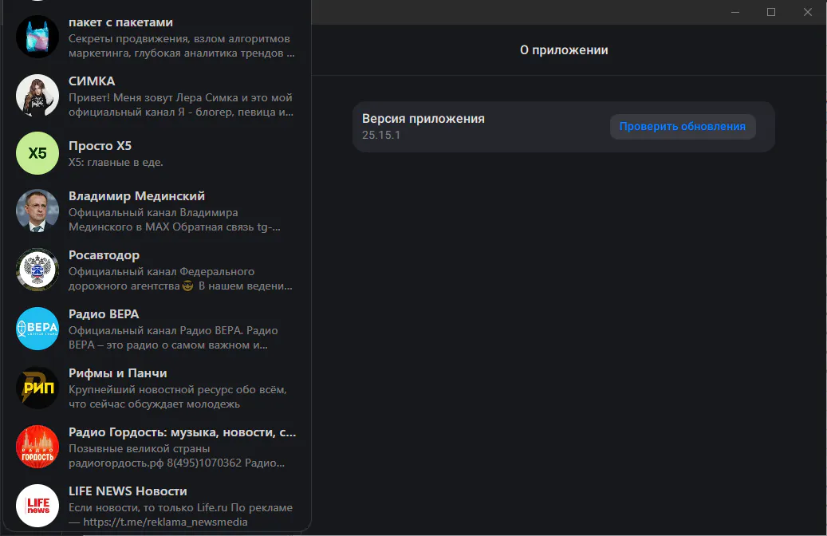Click the red Радио Гордость avatar
The width and height of the screenshot is (827, 536).
pos(37,447)
